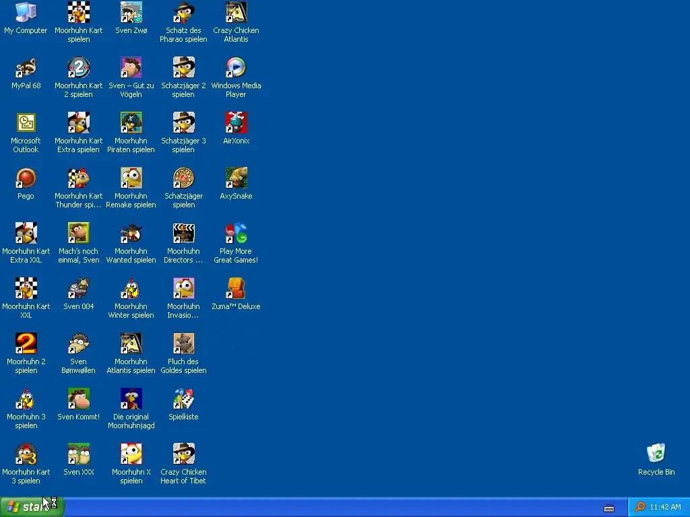This screenshot has width=690, height=517.
Task: Click the magnifier icon in system tray
Action: click(x=640, y=508)
